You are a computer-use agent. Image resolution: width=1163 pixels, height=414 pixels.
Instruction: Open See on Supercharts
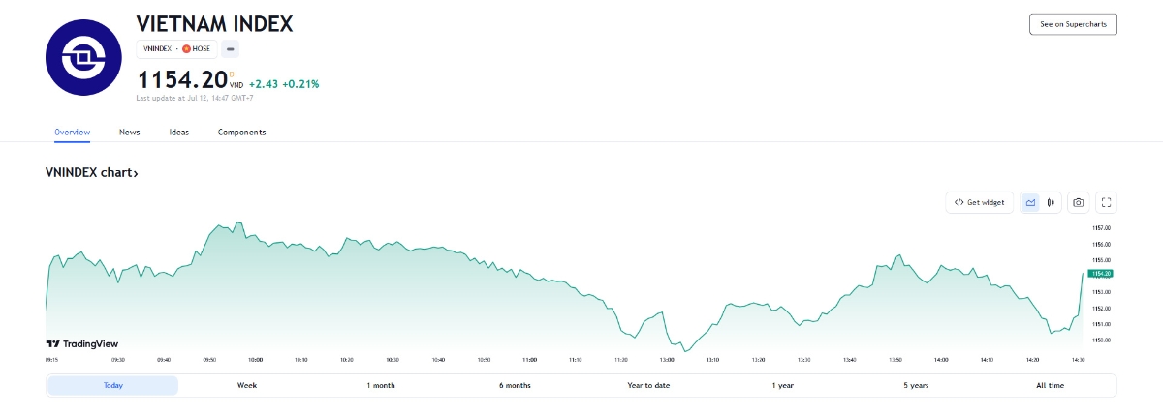(x=1073, y=24)
